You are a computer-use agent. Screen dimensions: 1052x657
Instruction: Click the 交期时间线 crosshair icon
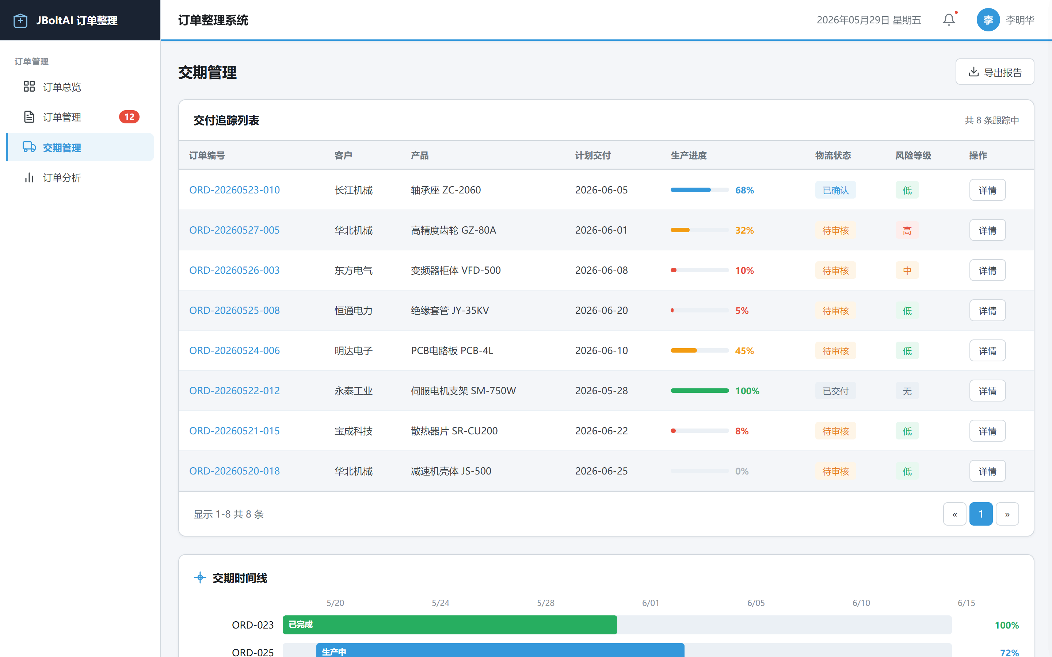(x=200, y=577)
